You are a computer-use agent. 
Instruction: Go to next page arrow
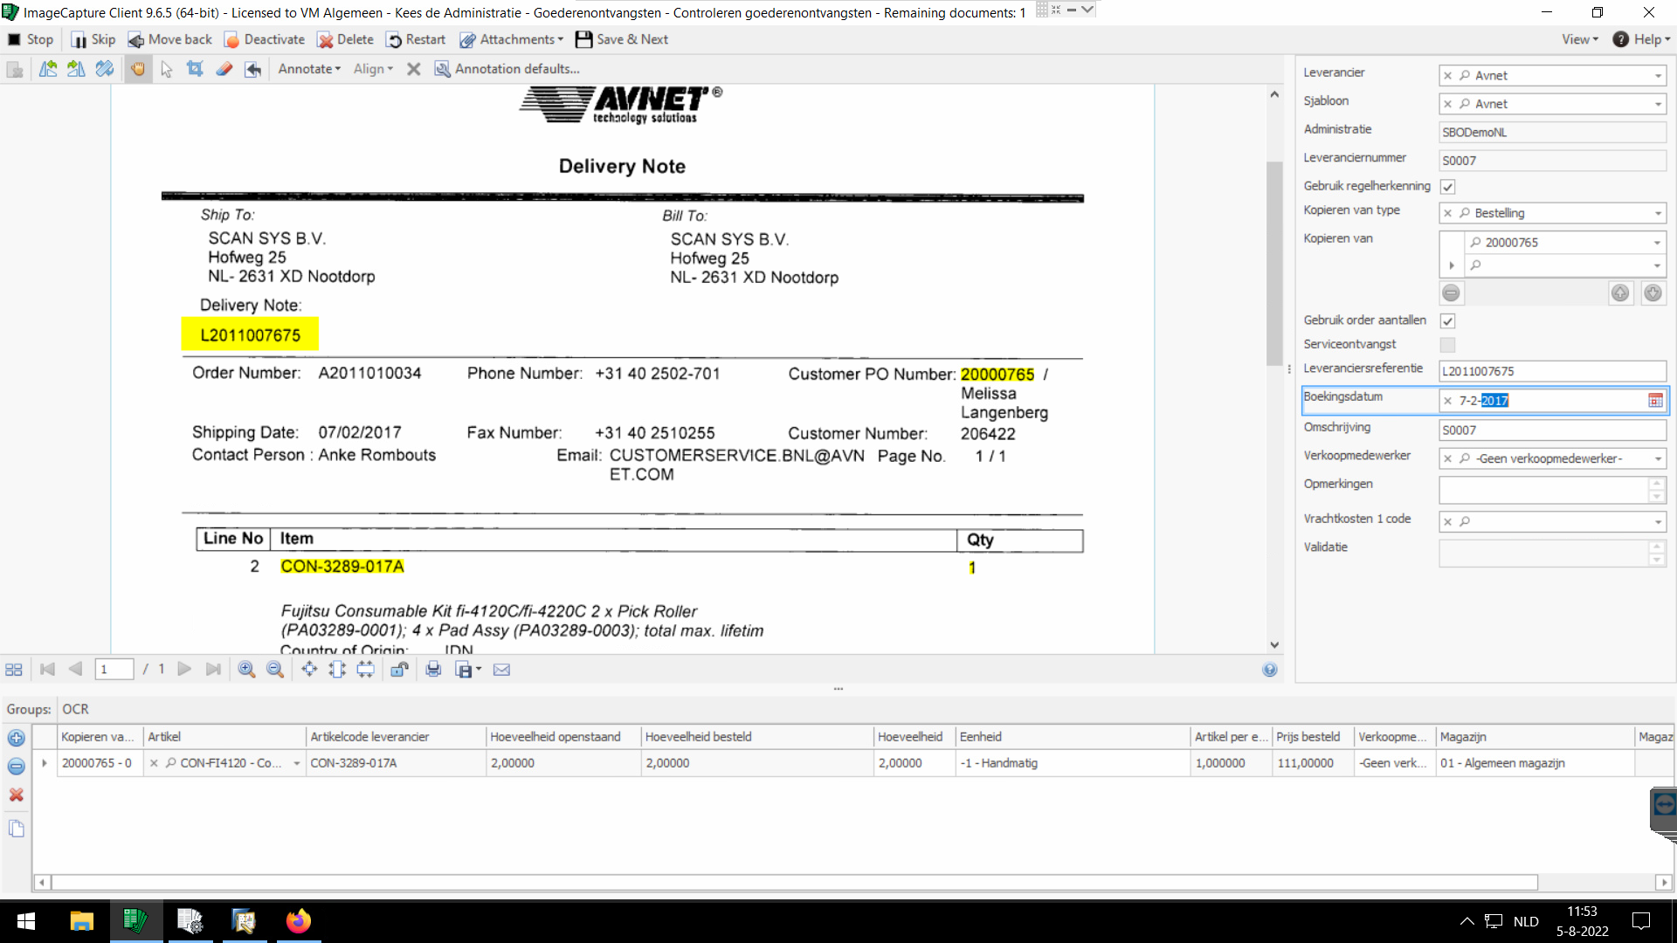pyautogui.click(x=184, y=670)
